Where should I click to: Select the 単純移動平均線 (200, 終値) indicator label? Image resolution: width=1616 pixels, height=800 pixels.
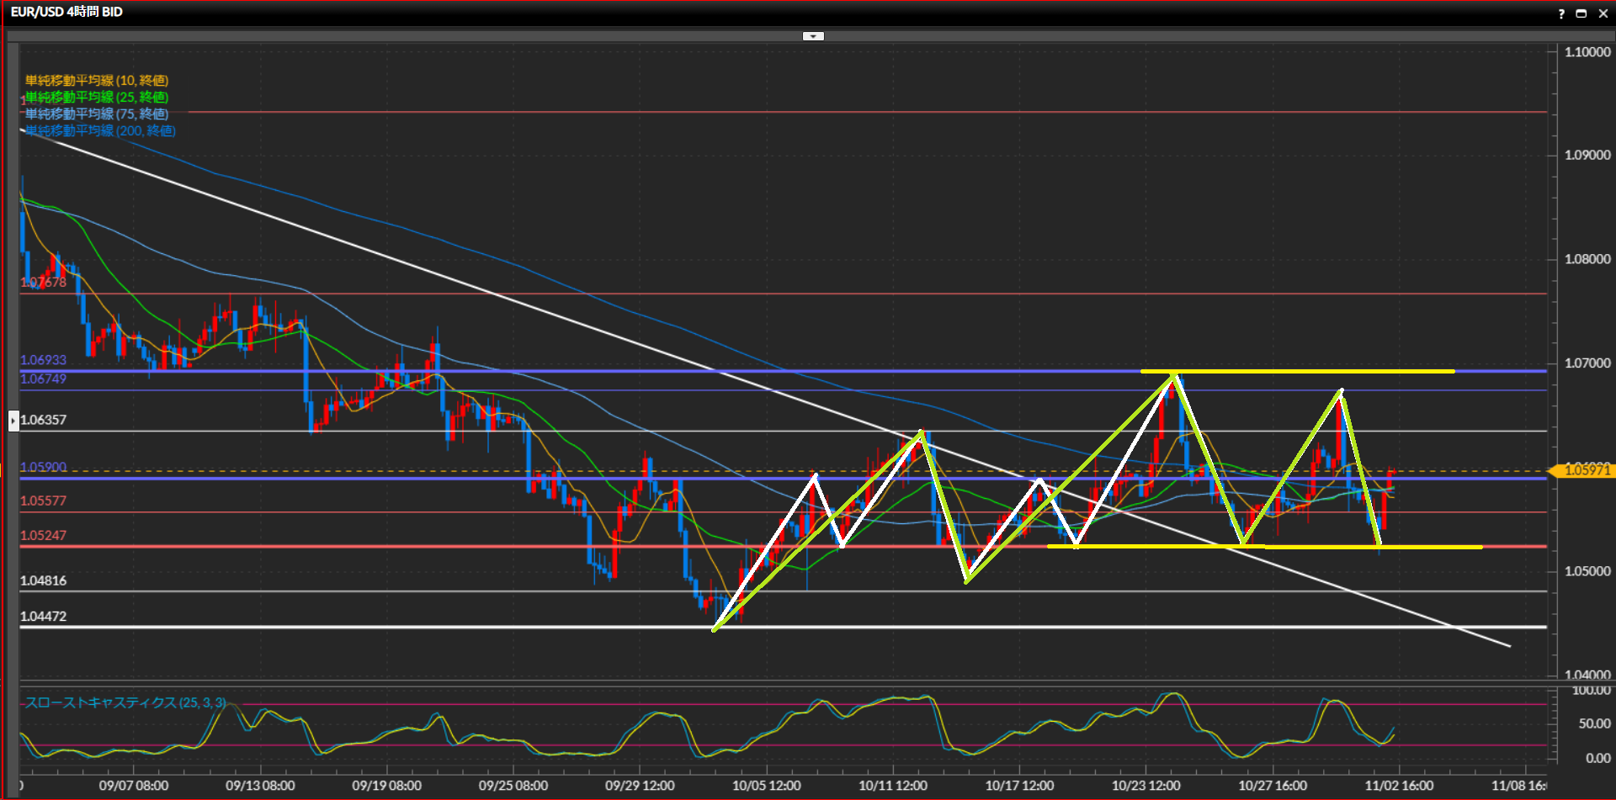click(100, 131)
